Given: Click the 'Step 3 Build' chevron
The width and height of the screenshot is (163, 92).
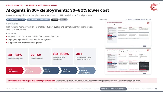Looking at the screenshot, I should pyautogui.click(x=51, y=71).
